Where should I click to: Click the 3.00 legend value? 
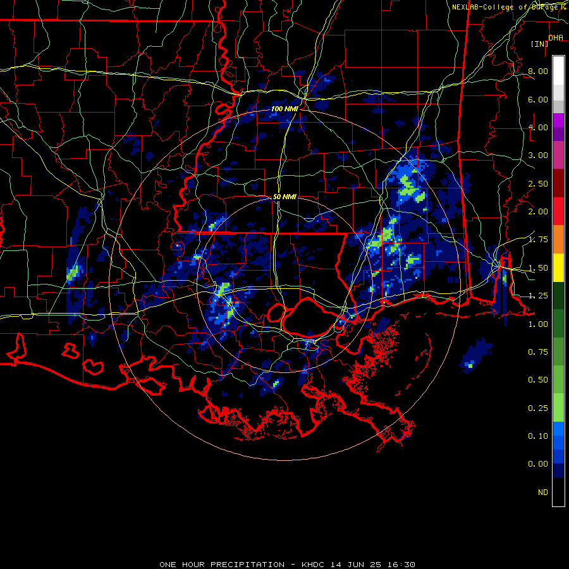538,156
